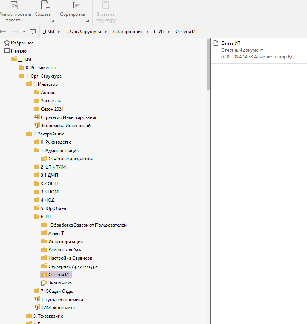Select the Клиентская база folder
This screenshot has width=307, height=324.
(x=65, y=250)
